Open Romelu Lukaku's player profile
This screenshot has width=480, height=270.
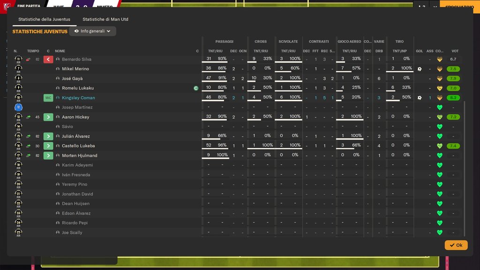pos(78,88)
